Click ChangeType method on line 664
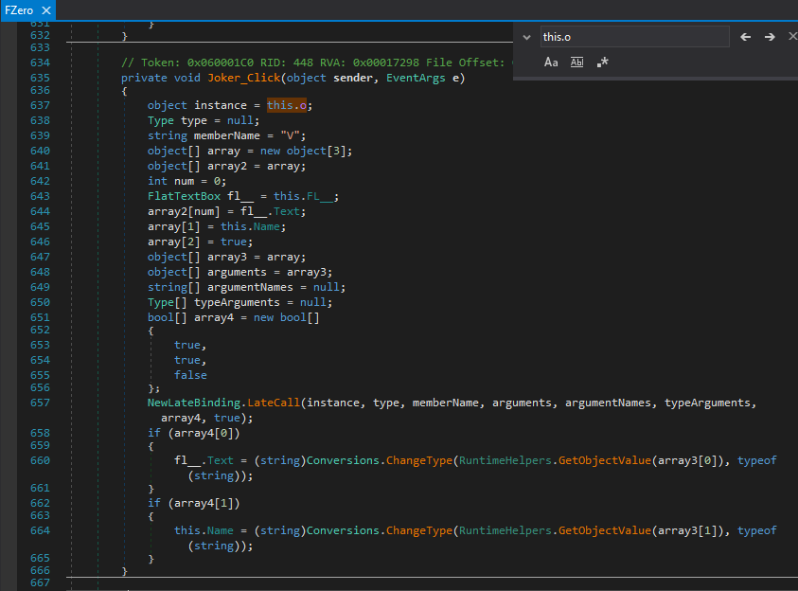The image size is (798, 591). (419, 531)
